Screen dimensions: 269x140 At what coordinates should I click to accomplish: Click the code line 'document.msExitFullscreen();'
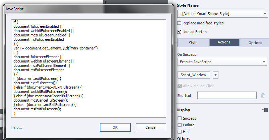(38, 109)
